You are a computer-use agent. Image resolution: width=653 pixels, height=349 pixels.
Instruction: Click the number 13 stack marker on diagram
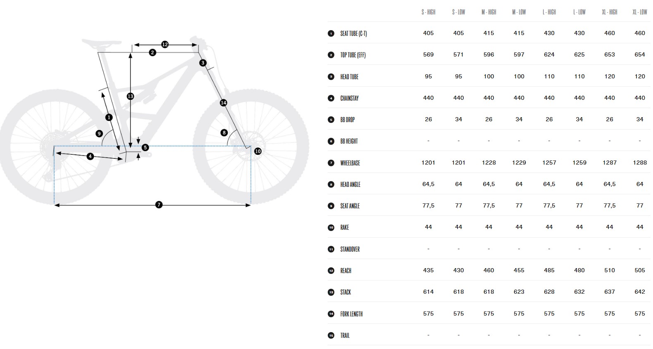coord(130,97)
